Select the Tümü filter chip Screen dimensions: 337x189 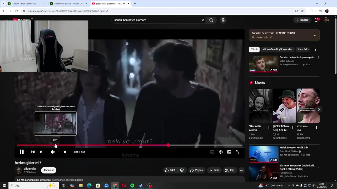[x=254, y=49]
